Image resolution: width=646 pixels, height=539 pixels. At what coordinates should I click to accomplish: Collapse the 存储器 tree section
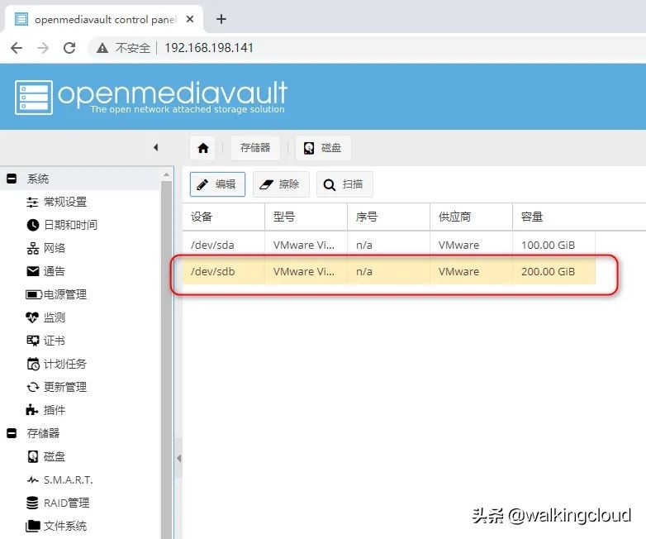point(12,433)
